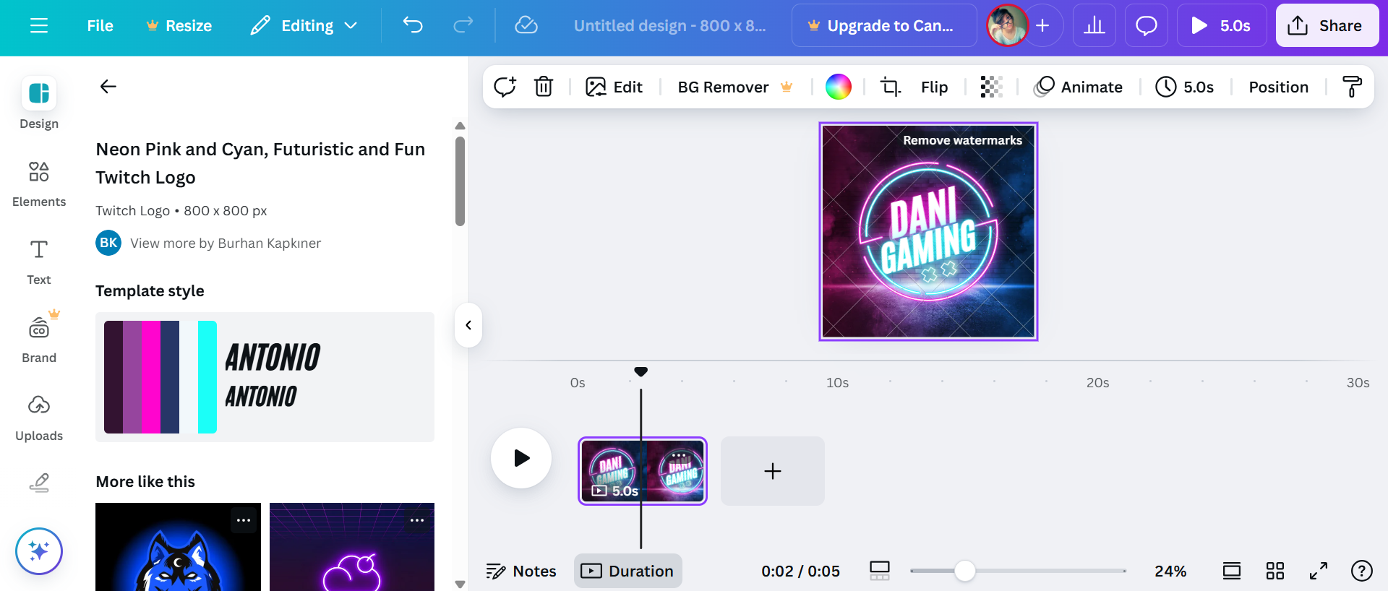The height and width of the screenshot is (591, 1388).
Task: Switch to scroll view icon
Action: point(1232,571)
